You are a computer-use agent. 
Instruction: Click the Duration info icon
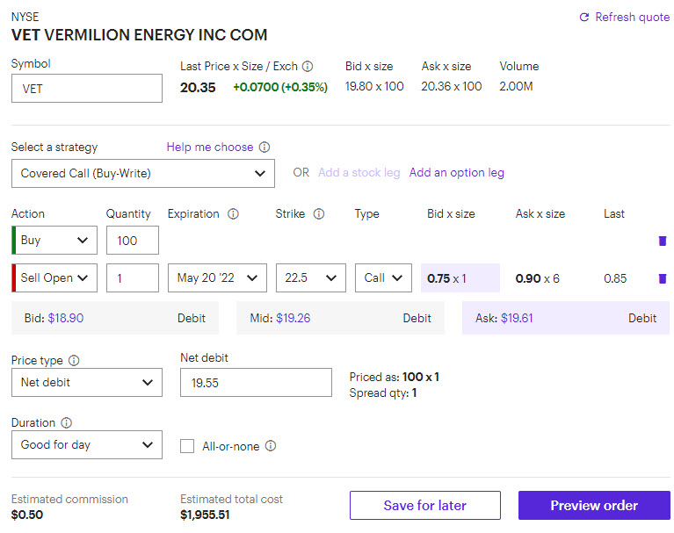[66, 422]
